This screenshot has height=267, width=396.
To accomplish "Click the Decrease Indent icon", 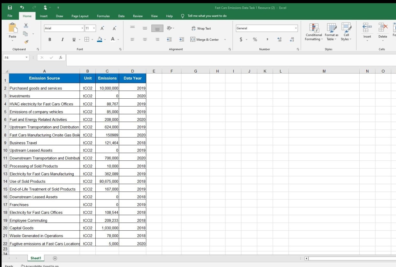I will pyautogui.click(x=170, y=39).
